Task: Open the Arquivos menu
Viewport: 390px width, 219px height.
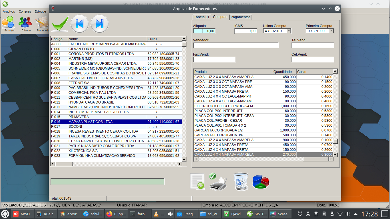Action: [9, 12]
